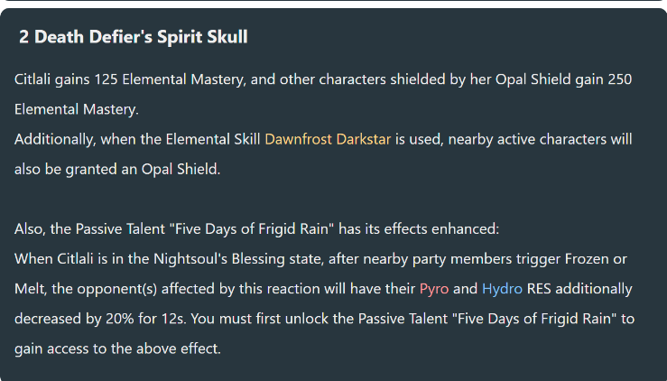The width and height of the screenshot is (667, 381).
Task: Click the line "gain access to the above effect."
Action: pos(117,348)
